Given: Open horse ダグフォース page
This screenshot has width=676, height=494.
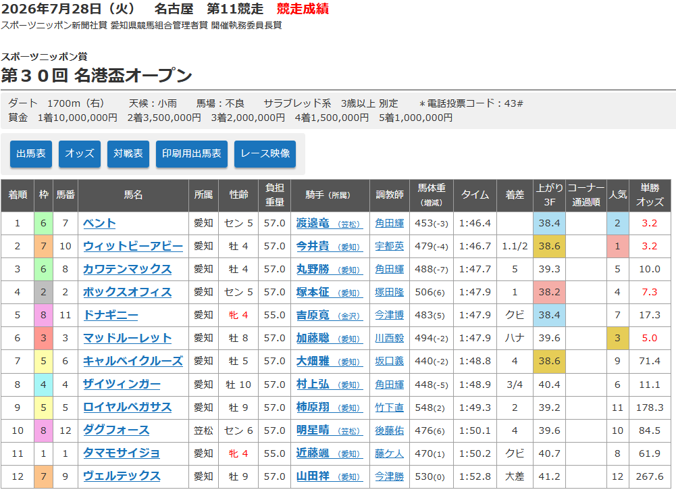Looking at the screenshot, I should (x=116, y=430).
